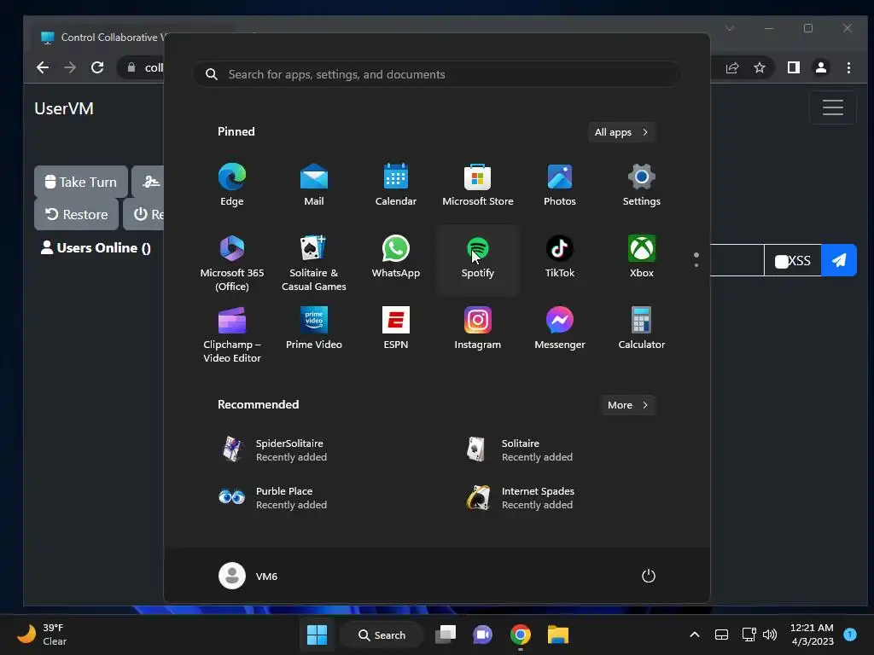
Task: Send chat message with paper plane button
Action: (x=839, y=260)
